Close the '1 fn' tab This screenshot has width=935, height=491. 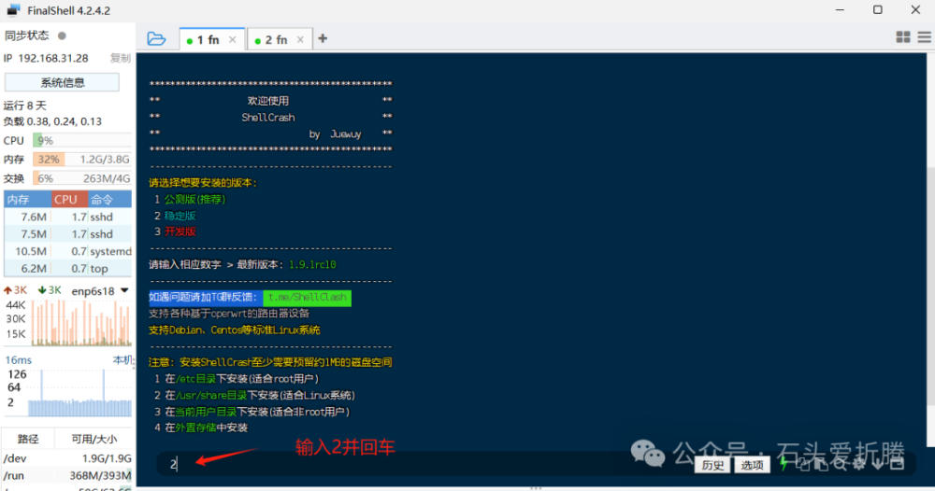coord(233,39)
